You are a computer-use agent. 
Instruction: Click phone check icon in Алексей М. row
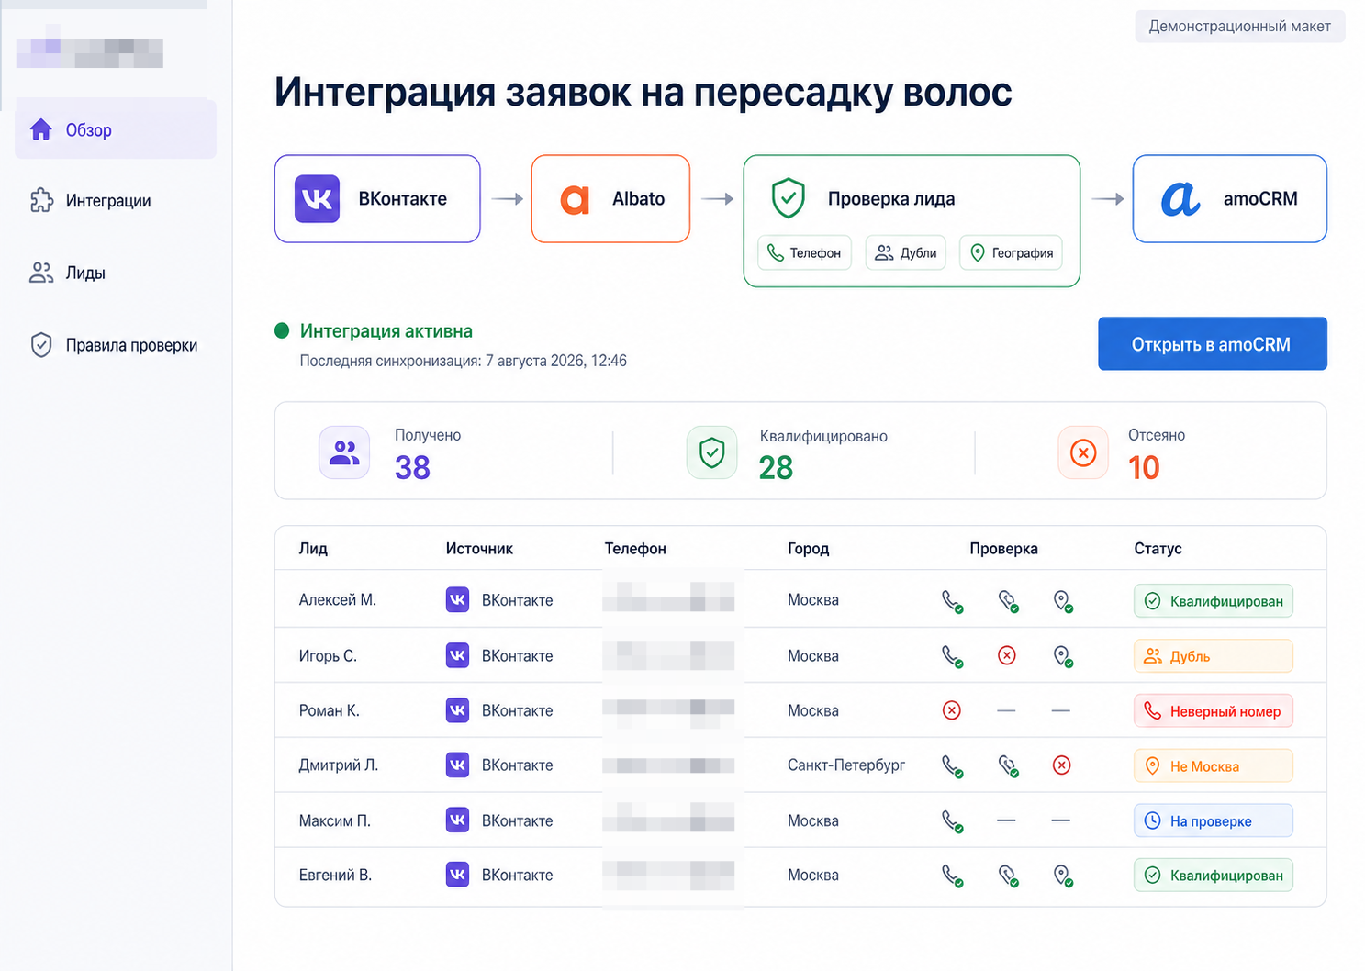(x=953, y=601)
